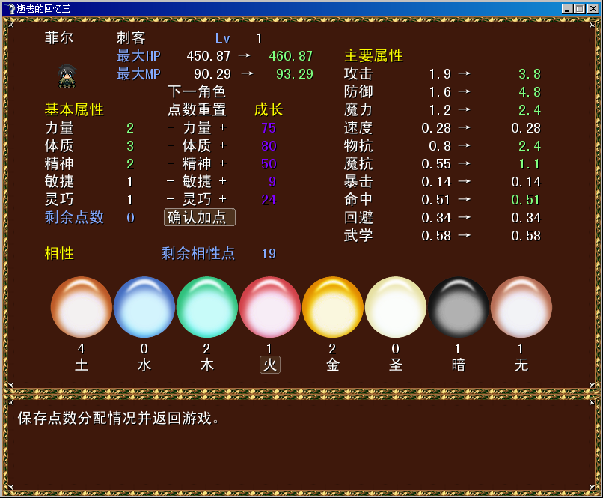Choose the holy (圣) cream orb
603x498 pixels.
tap(396, 307)
